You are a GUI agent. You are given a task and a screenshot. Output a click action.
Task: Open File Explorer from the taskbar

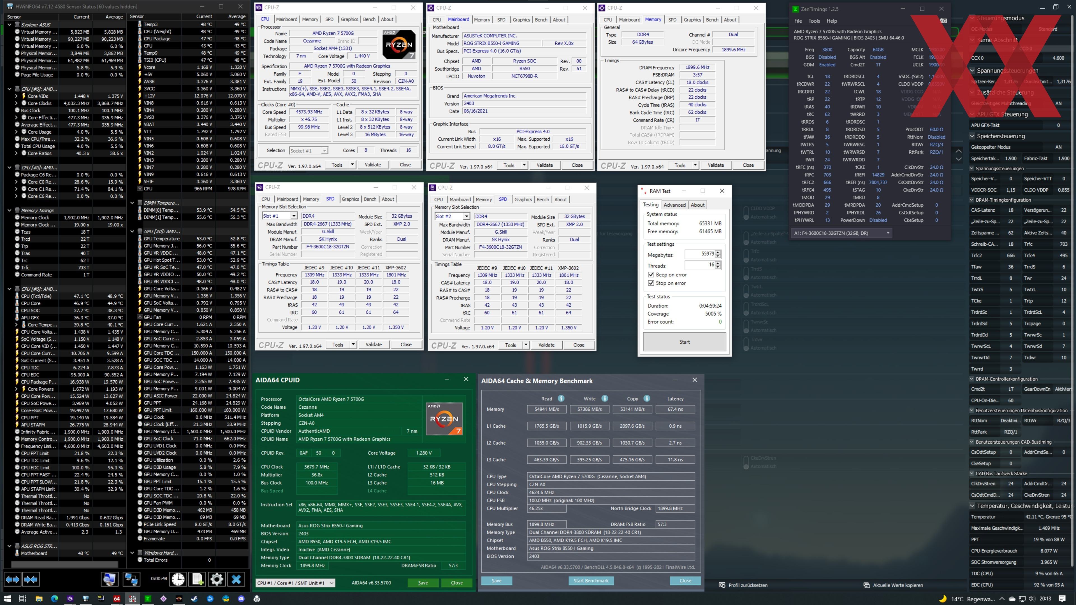(x=39, y=598)
